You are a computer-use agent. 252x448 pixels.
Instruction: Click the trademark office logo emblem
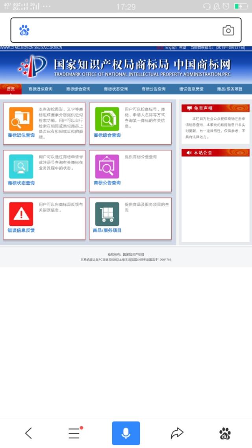32,66
